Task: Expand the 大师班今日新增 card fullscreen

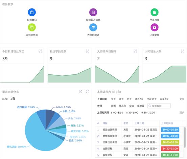Action: pyautogui.click(x=135, y=51)
